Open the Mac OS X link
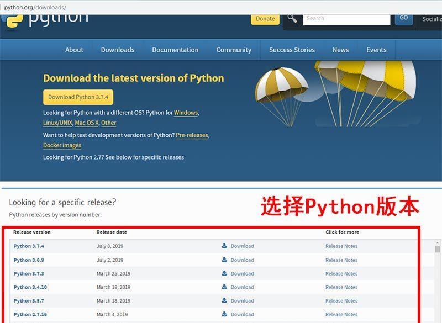 87,123
